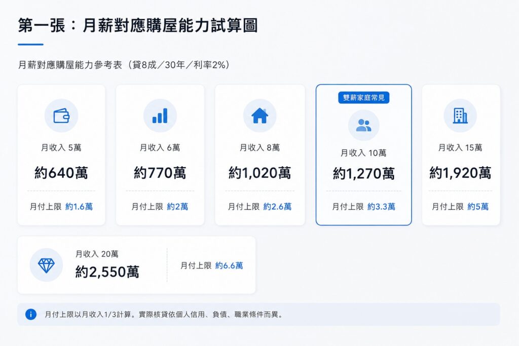
Task: Click the 約2,550萬 amount
Action: [x=107, y=272]
